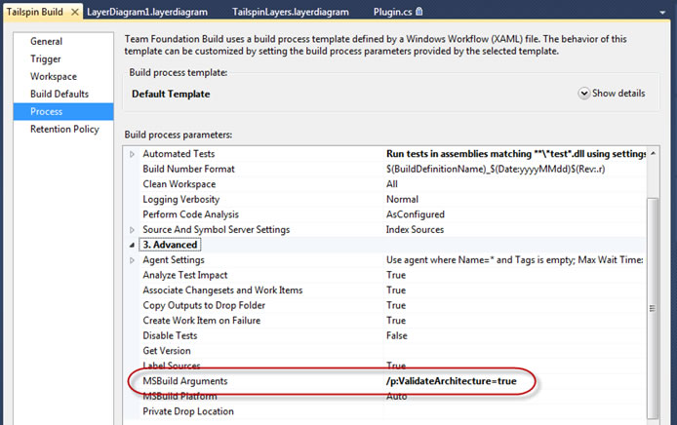The width and height of the screenshot is (677, 425).
Task: Open the Trigger section
Action: point(63,59)
